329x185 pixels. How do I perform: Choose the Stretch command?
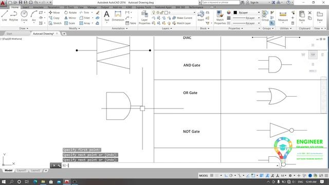pos(55,23)
